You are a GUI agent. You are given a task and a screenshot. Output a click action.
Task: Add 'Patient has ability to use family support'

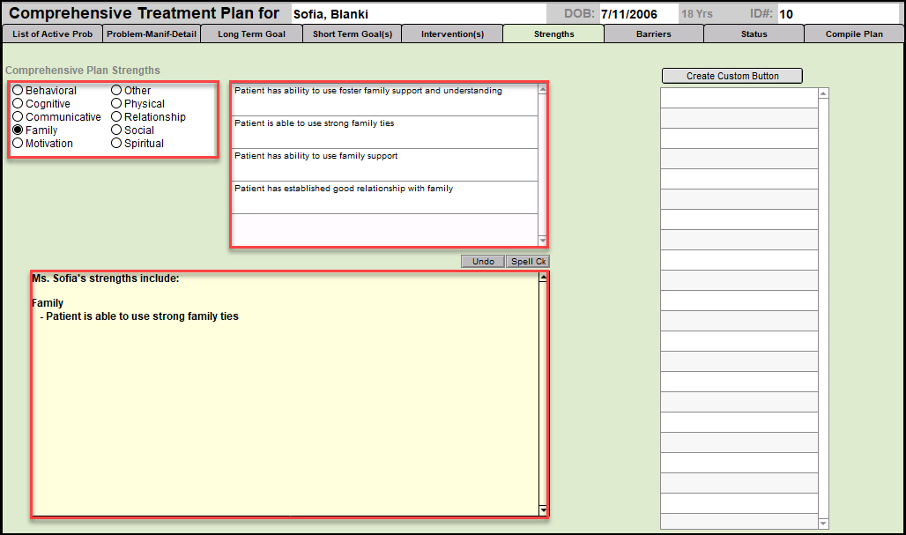[x=384, y=164]
